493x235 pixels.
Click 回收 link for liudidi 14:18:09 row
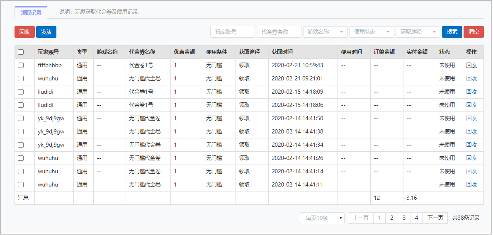[471, 92]
